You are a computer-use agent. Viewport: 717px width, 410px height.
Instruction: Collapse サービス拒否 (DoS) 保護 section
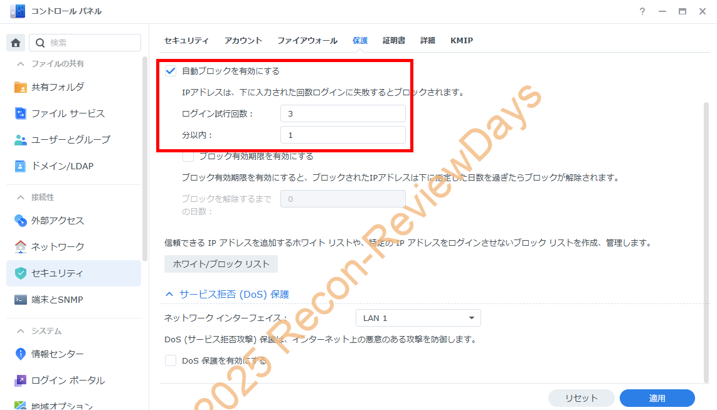click(x=169, y=294)
